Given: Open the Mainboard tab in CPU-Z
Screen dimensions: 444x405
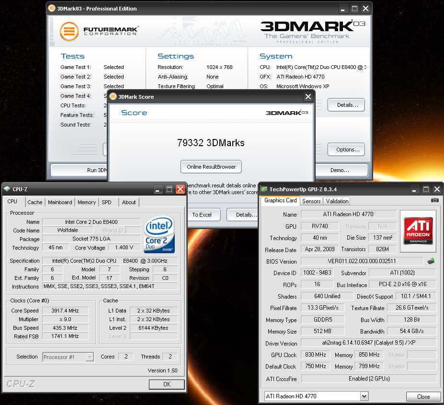Looking at the screenshot, I should coord(60,202).
